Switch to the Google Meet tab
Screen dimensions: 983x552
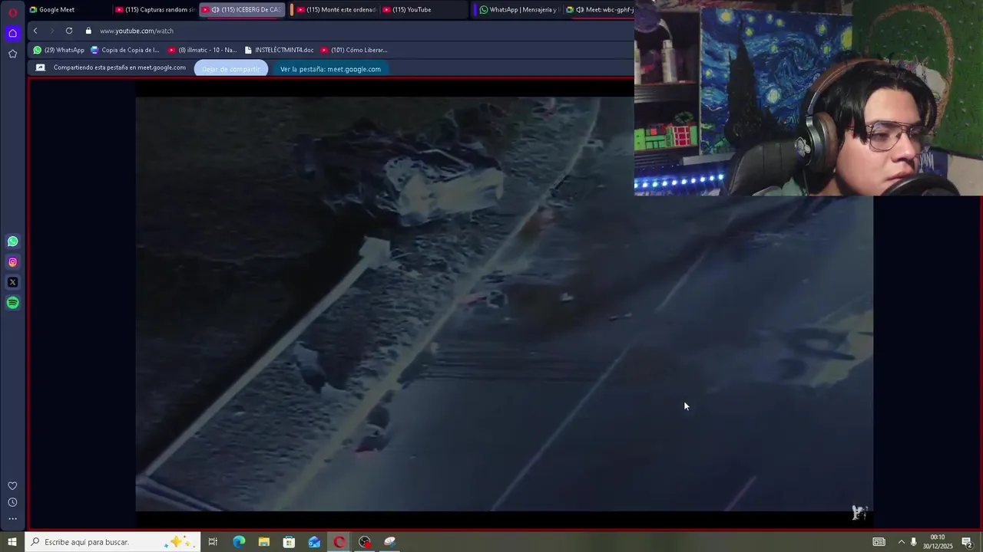68,10
